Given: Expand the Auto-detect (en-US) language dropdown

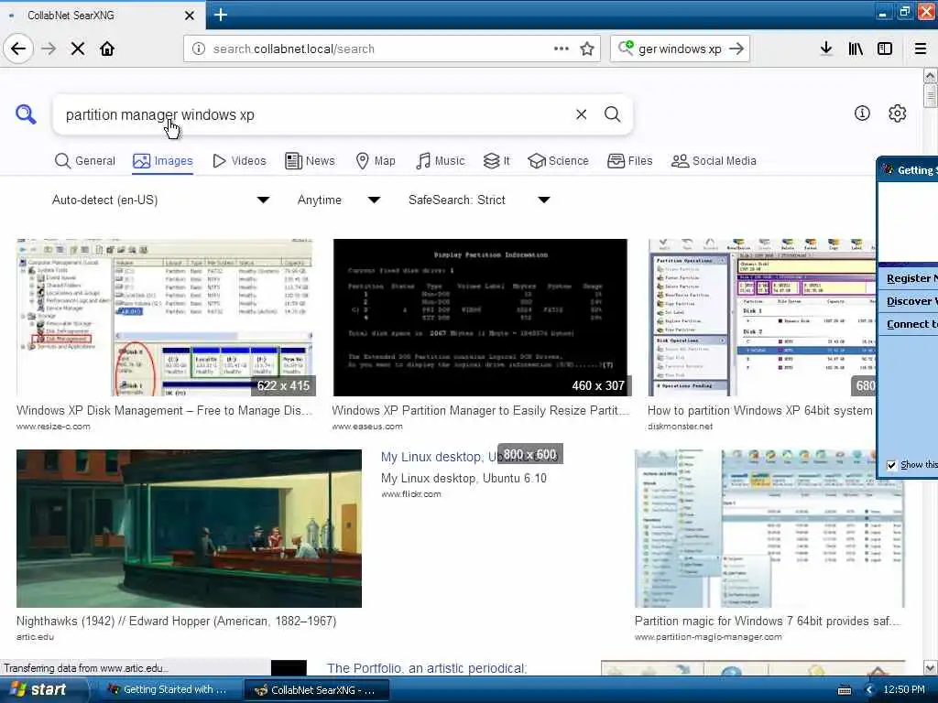Looking at the screenshot, I should tap(160, 200).
